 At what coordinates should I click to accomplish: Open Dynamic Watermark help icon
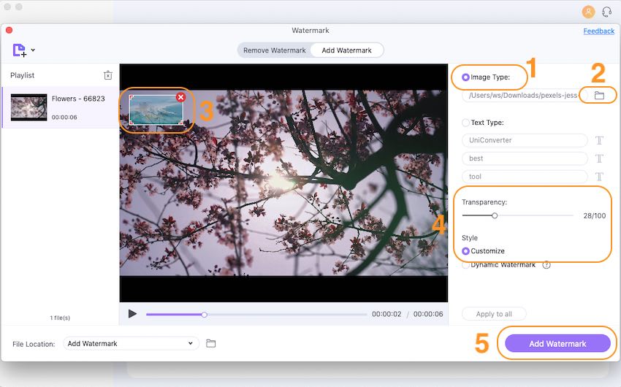[546, 265]
